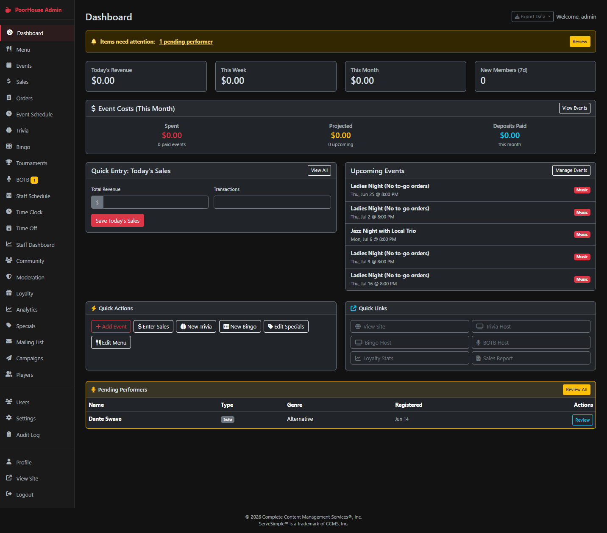This screenshot has width=607, height=533.
Task: Click the Edit Specials quick action
Action: (286, 326)
